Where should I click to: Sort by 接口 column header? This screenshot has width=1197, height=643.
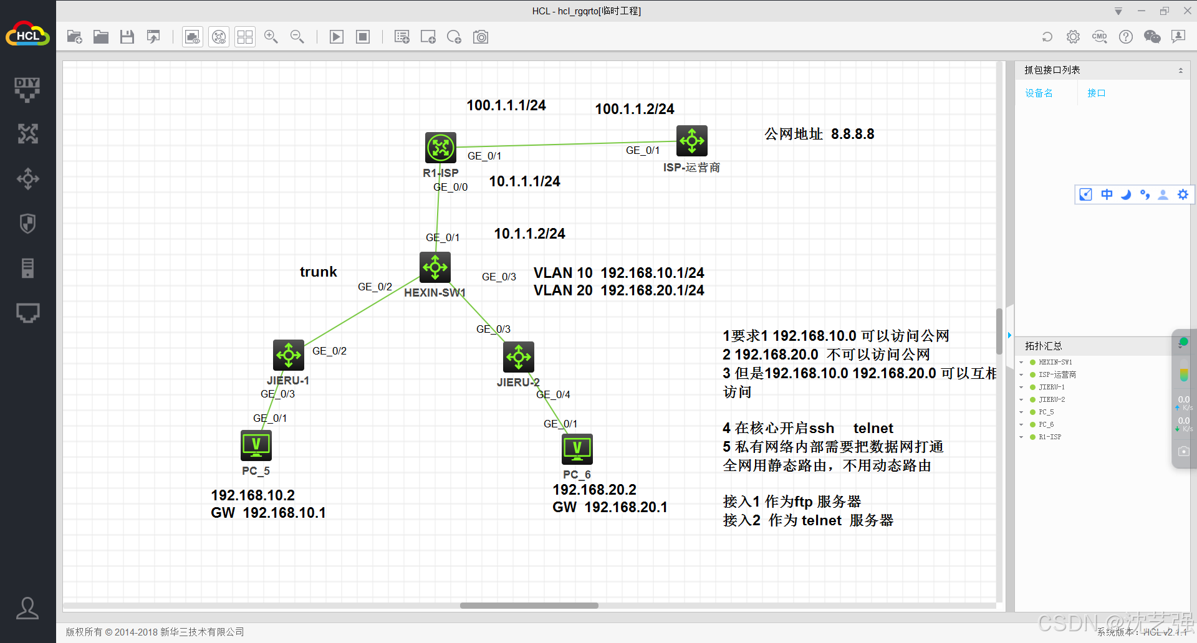coord(1096,93)
